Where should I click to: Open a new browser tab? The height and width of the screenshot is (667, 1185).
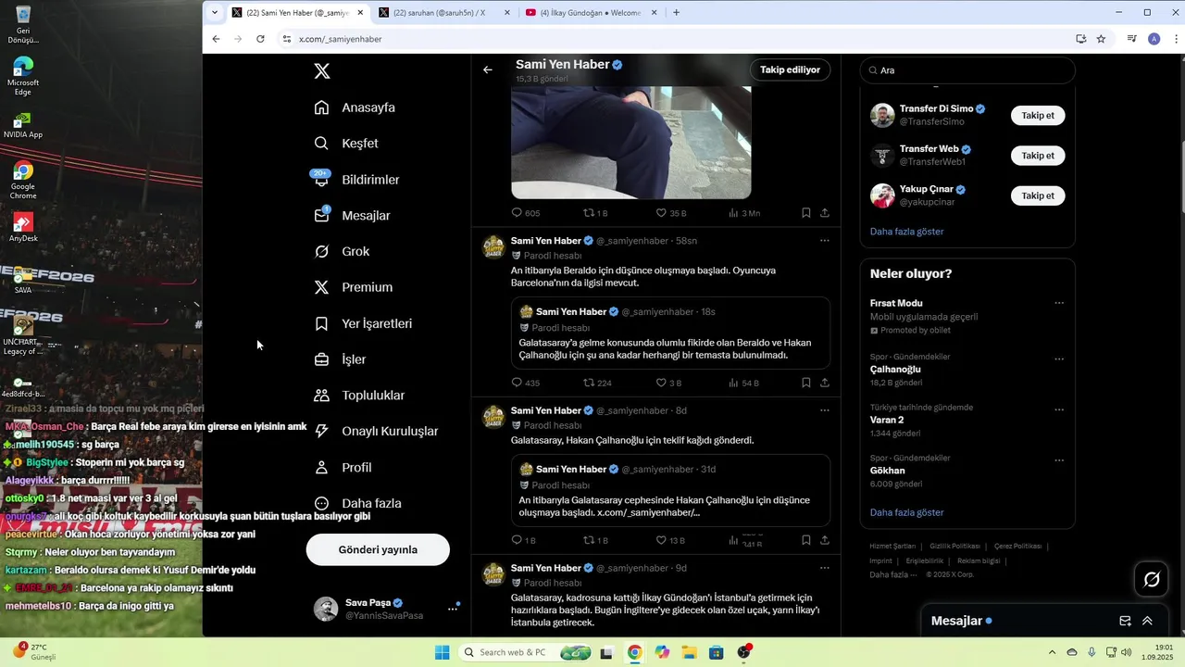tap(677, 13)
